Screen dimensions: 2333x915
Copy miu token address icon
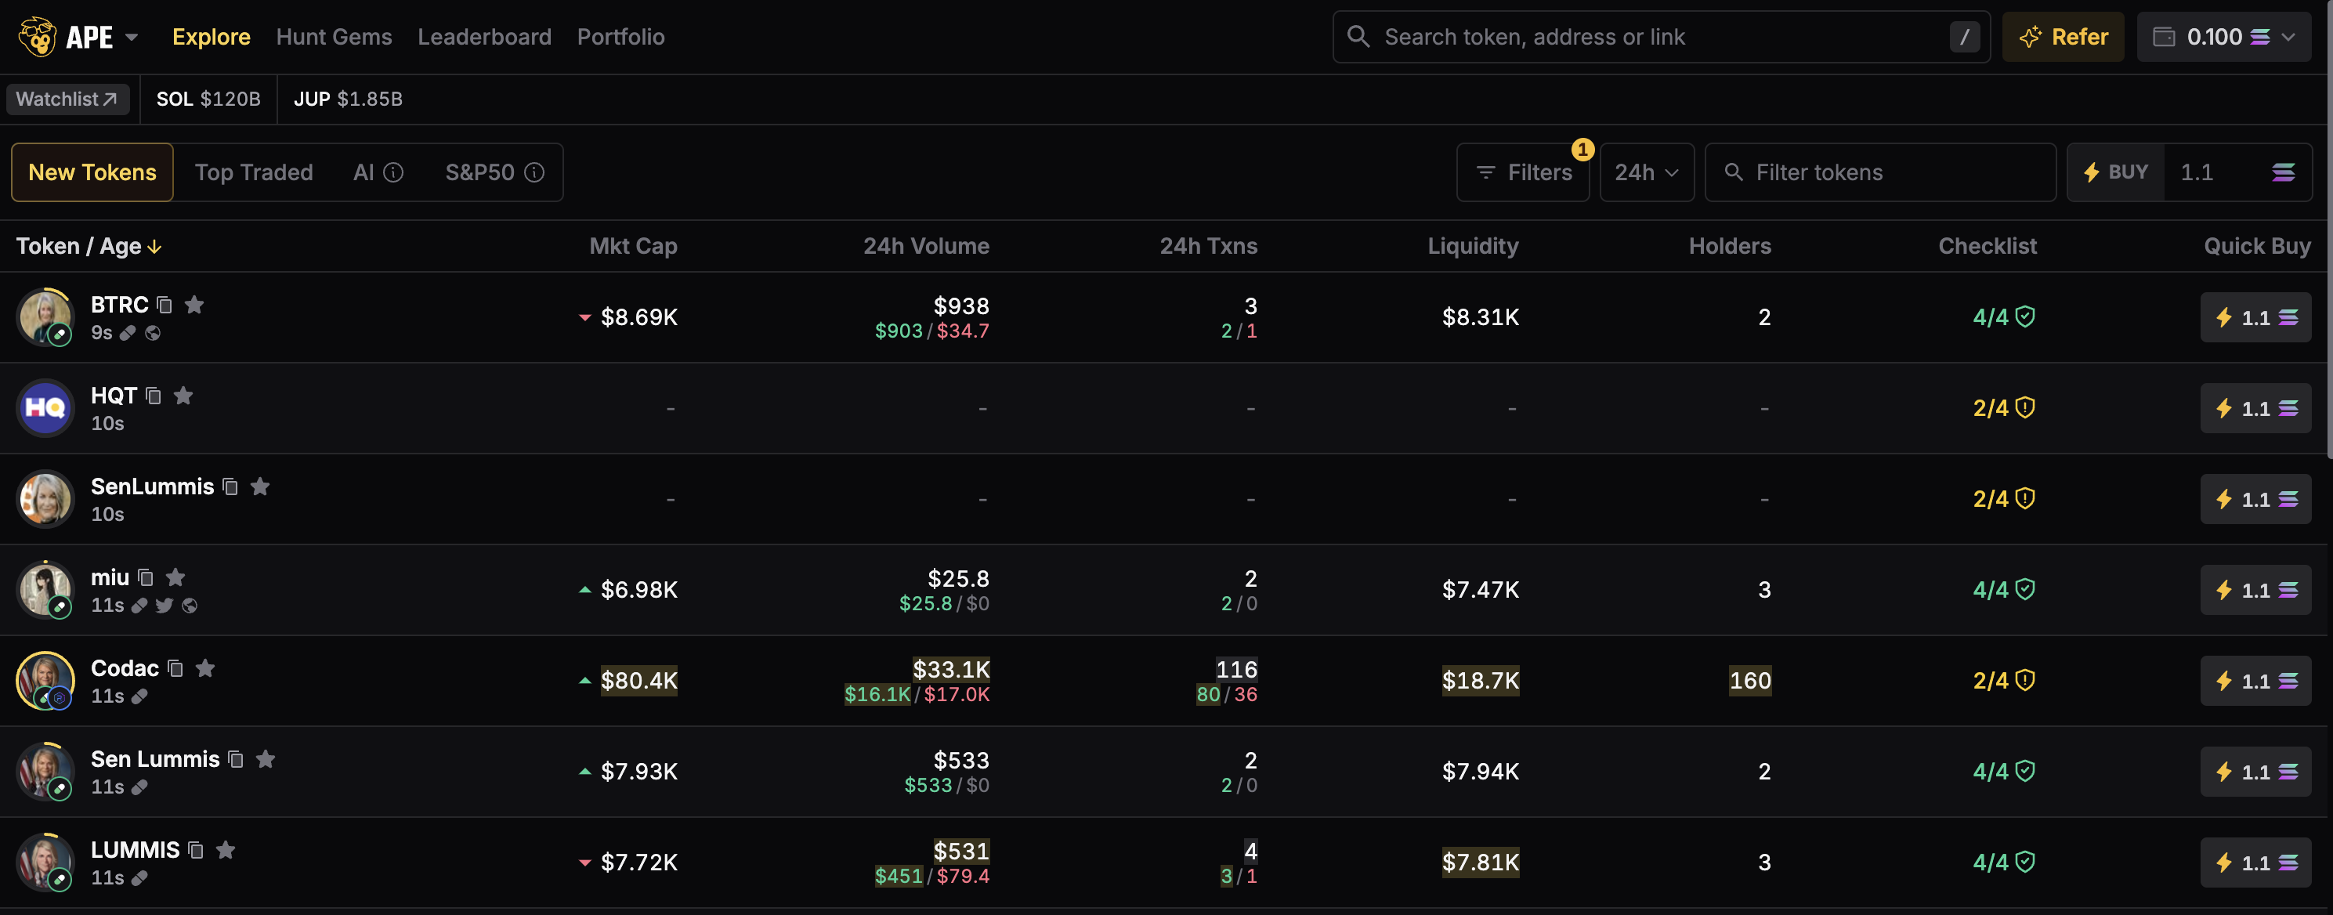click(146, 578)
